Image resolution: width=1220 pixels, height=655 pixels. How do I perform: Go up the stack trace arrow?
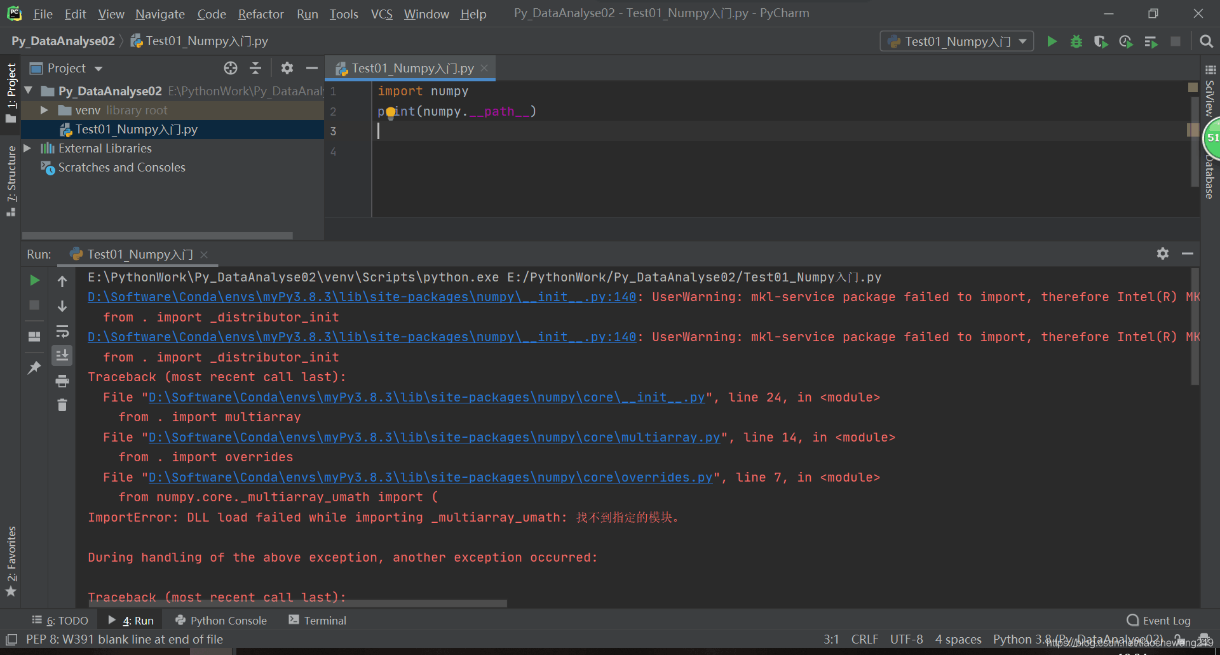click(x=62, y=281)
